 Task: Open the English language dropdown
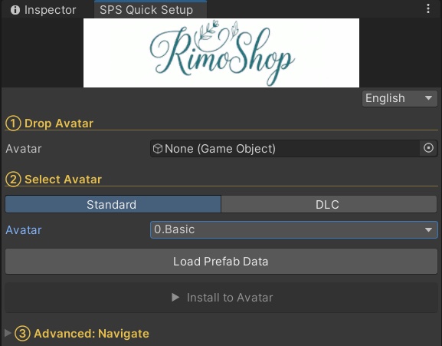click(x=399, y=98)
